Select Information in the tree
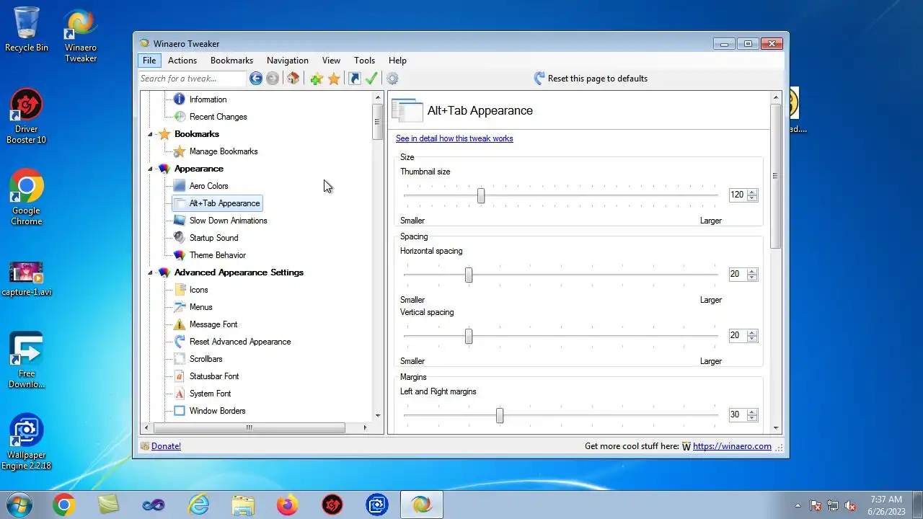The width and height of the screenshot is (923, 519). click(x=208, y=99)
